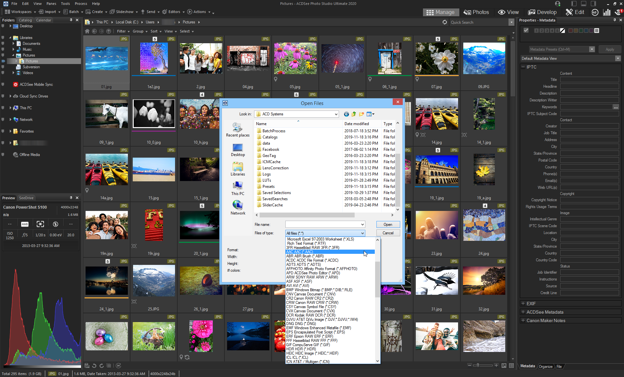
Task: Click the Up One Level icon in dialog
Action: [x=354, y=114]
